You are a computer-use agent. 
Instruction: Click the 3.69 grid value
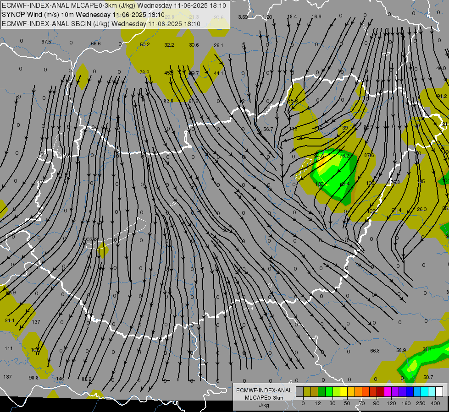tap(243, 17)
